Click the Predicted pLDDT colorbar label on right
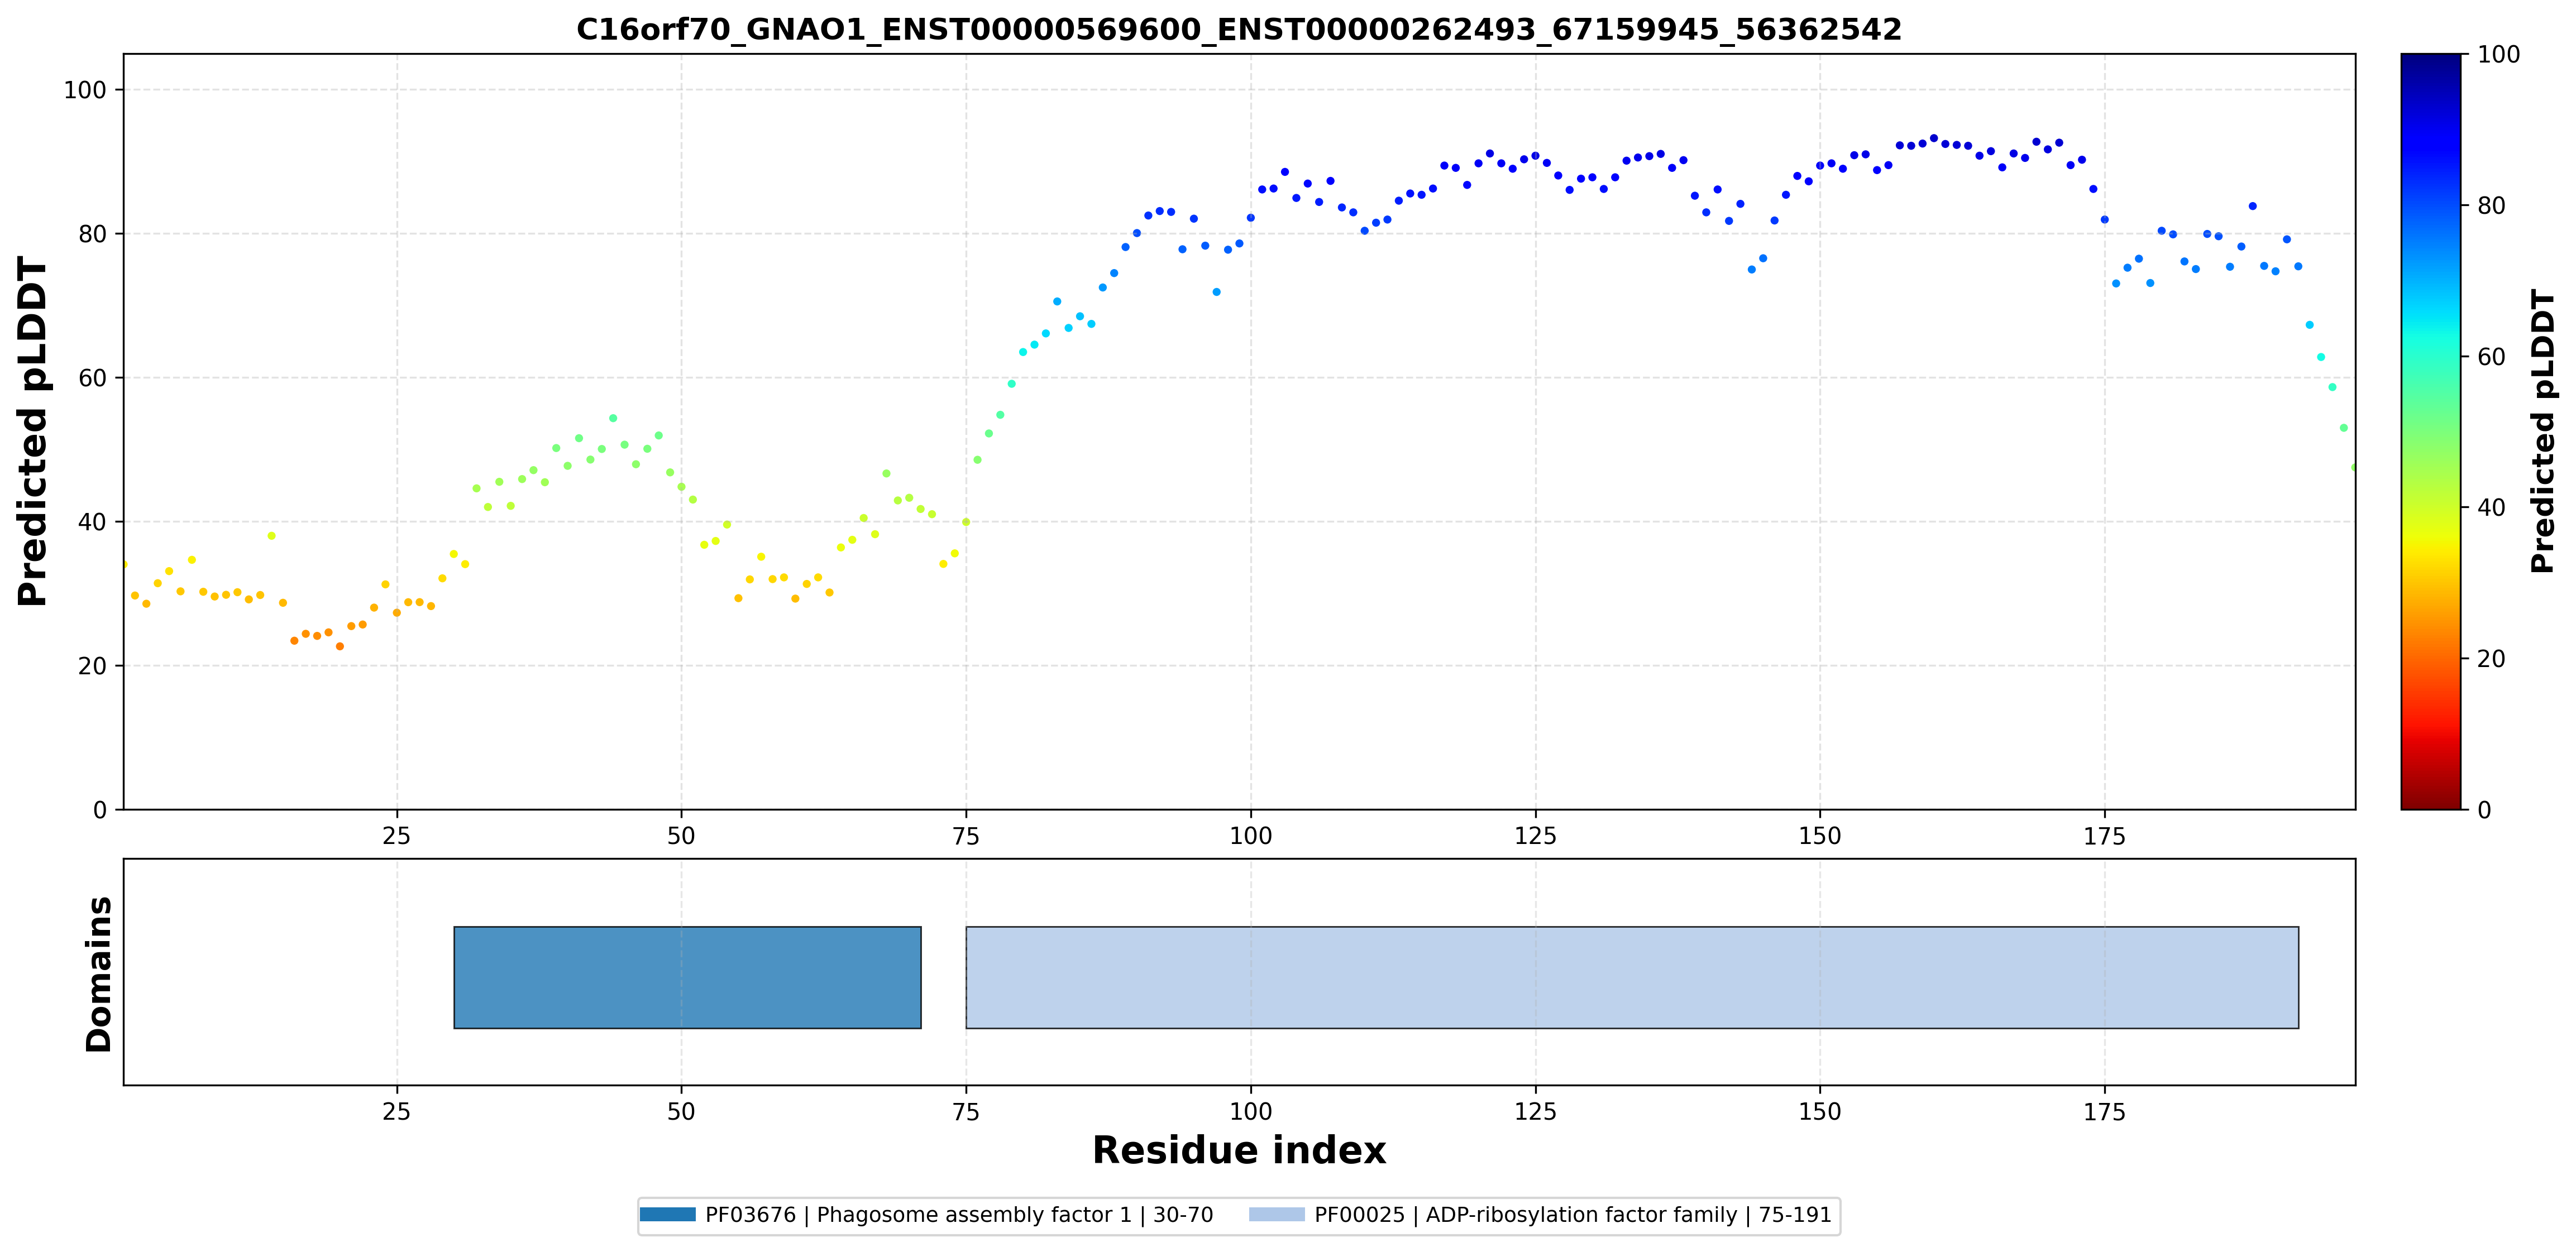 [x=2541, y=431]
